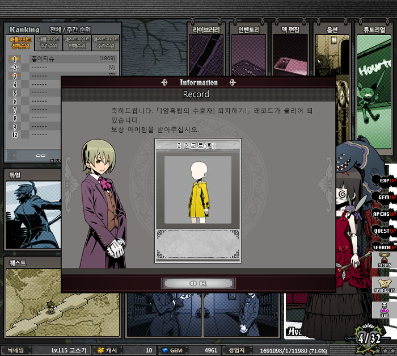Viewport: 397px width, 356px height.
Task: Switch to 배틀포인트 주간순위 ranking tab
Action: (x=48, y=43)
